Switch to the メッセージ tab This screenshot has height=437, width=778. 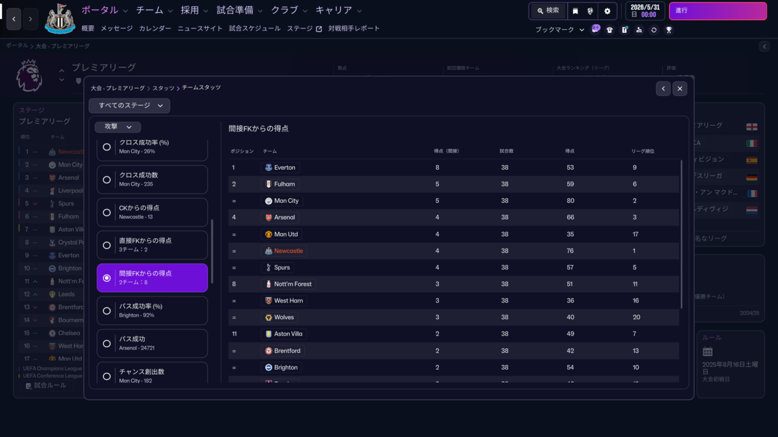click(x=117, y=28)
